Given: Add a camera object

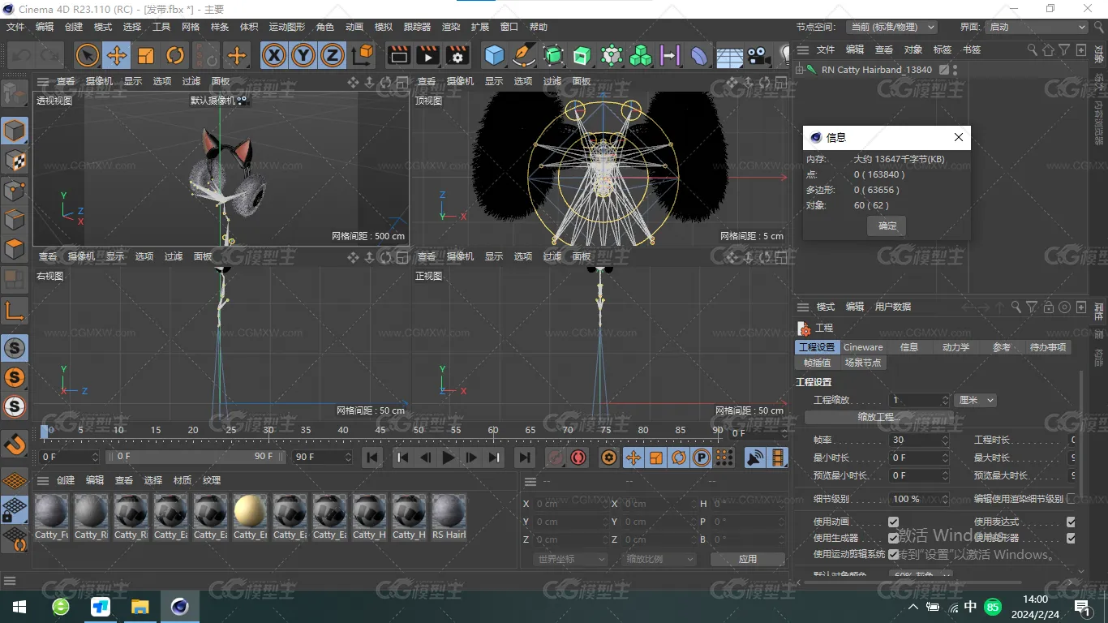Looking at the screenshot, I should [x=758, y=55].
